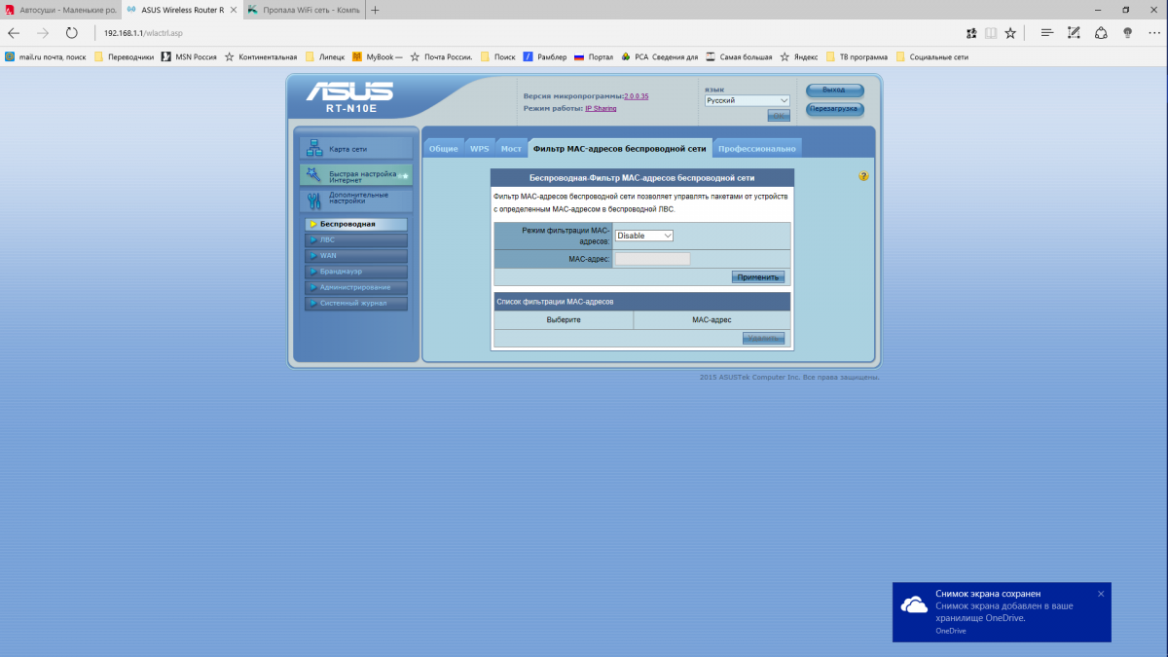The width and height of the screenshot is (1168, 657).
Task: Expand the Администрирование menu section
Action: coord(355,287)
